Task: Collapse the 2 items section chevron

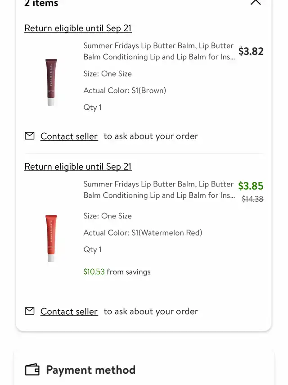Action: click(255, 2)
